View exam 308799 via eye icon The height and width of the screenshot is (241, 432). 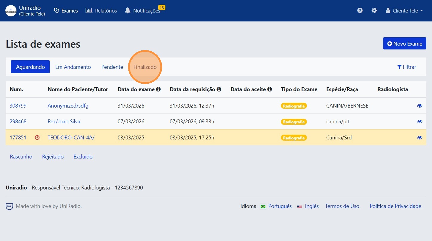419,106
